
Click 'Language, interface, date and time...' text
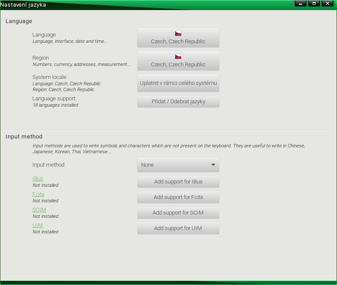coord(70,41)
